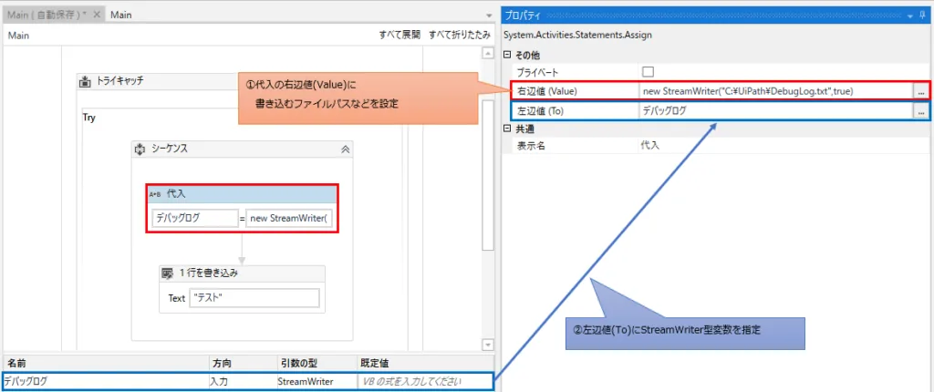Image resolution: width=934 pixels, height=392 pixels.
Task: Click すべて折りたたみ to collapse all
Action: tap(460, 36)
